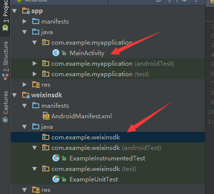Click ExampleUnitTest class icon
Viewport: 214px width, 194px height.
click(x=56, y=179)
